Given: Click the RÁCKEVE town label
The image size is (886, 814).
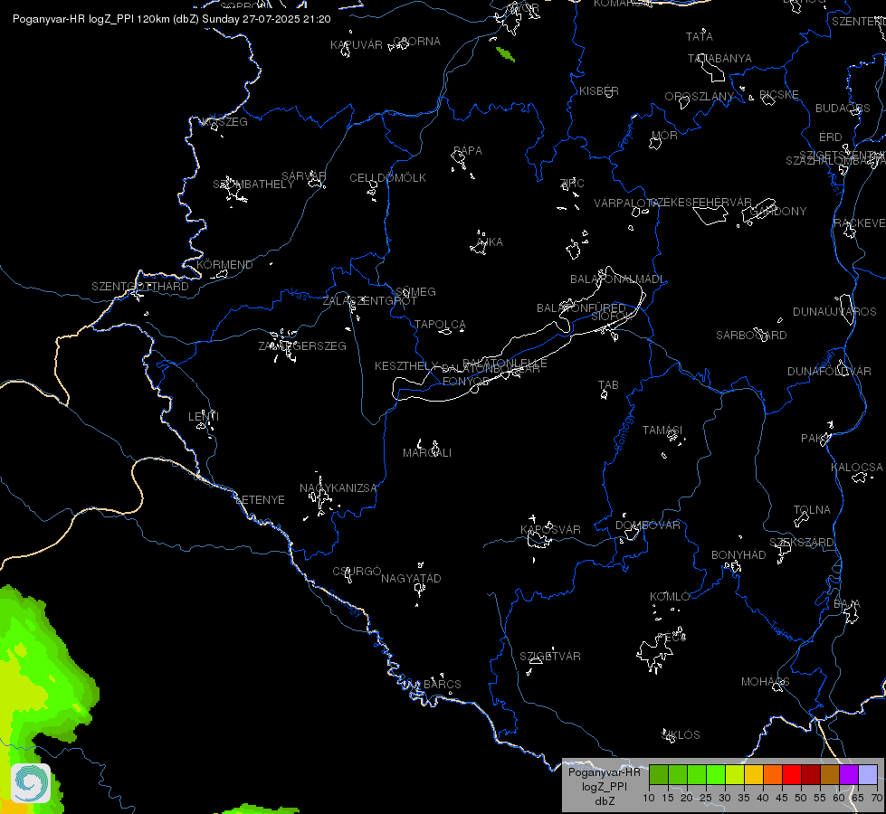Looking at the screenshot, I should coord(860,223).
